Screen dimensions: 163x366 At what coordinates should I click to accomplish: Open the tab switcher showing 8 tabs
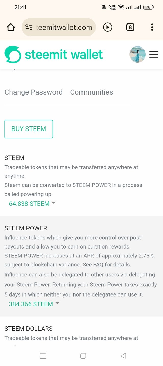(x=130, y=27)
